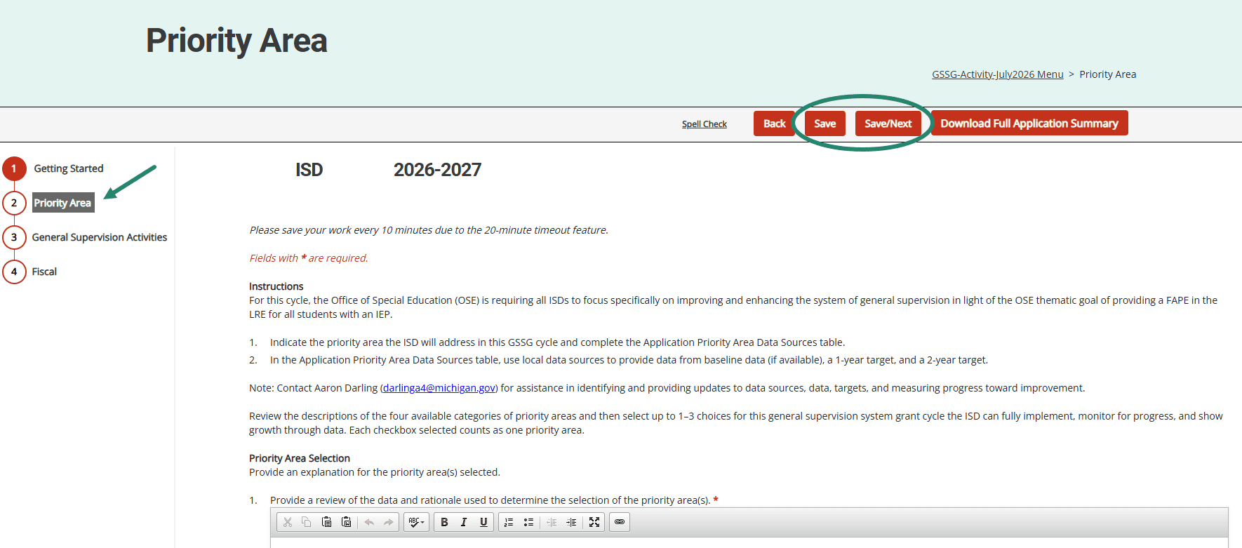Viewport: 1242px width, 548px height.
Task: Click step number 3 circle
Action: [x=14, y=237]
